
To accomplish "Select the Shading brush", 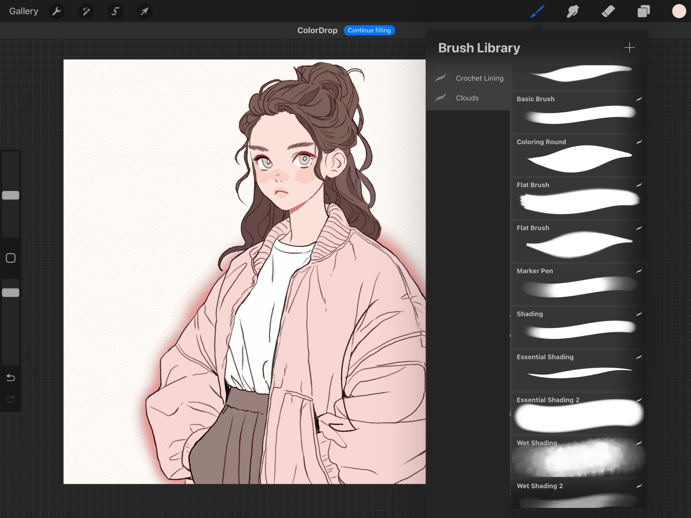I will click(579, 328).
